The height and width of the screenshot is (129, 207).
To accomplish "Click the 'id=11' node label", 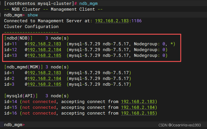I will click(10, 44).
